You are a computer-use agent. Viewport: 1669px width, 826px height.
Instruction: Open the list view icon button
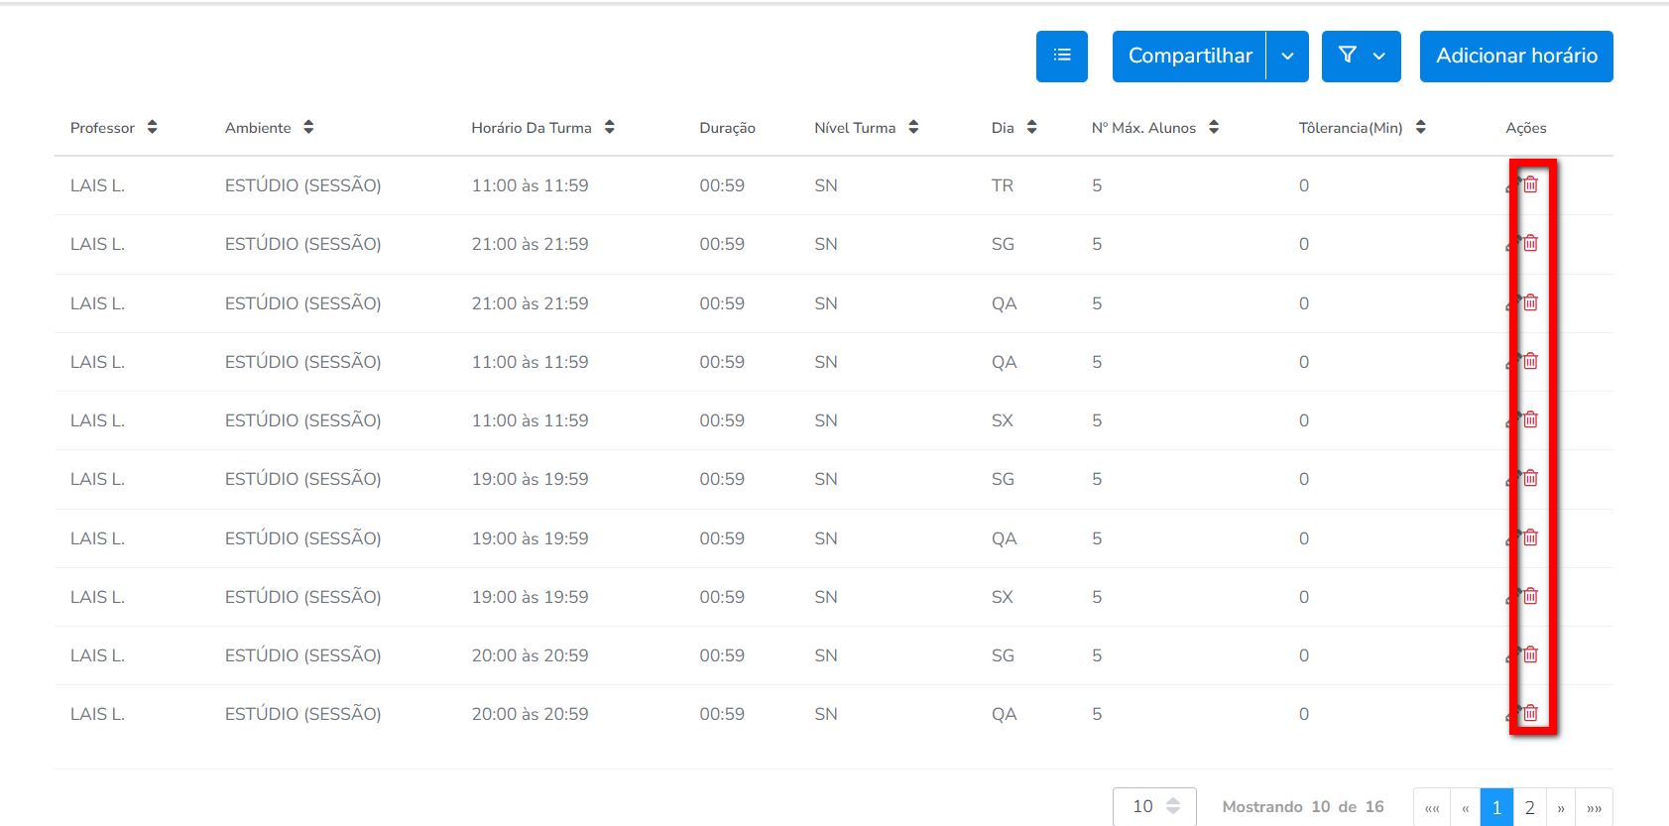point(1061,56)
